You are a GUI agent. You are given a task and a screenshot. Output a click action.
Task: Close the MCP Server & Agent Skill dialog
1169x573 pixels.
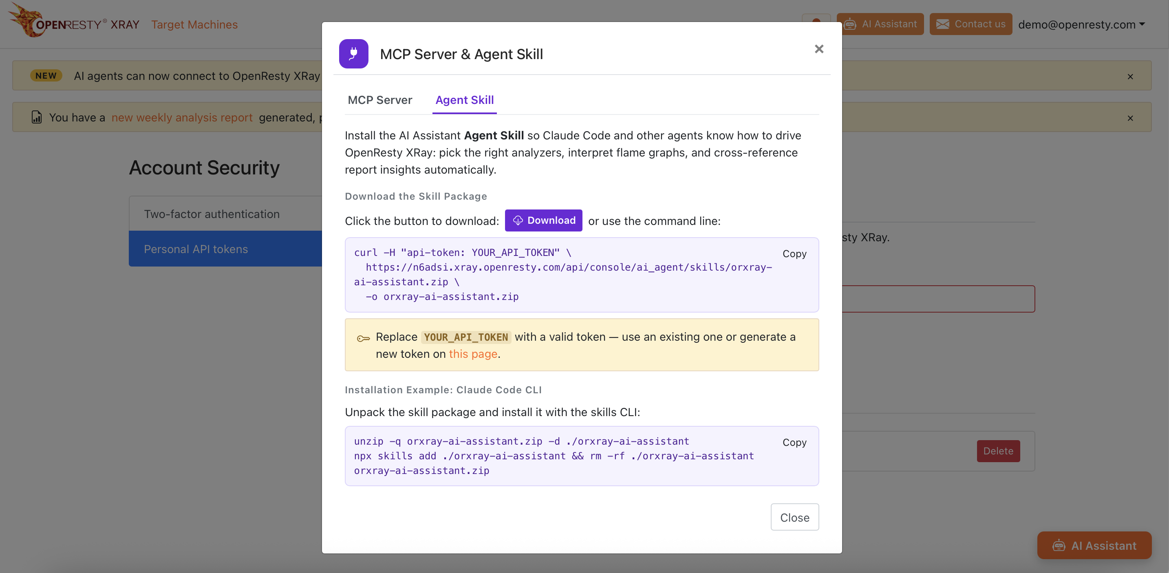(x=818, y=49)
